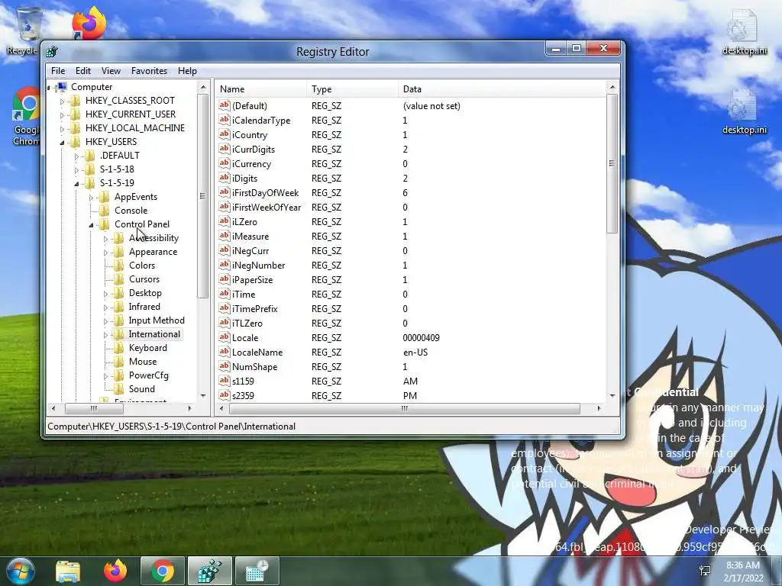Click the Registry Editor title bar icon
The width and height of the screenshot is (782, 586).
click(x=52, y=51)
